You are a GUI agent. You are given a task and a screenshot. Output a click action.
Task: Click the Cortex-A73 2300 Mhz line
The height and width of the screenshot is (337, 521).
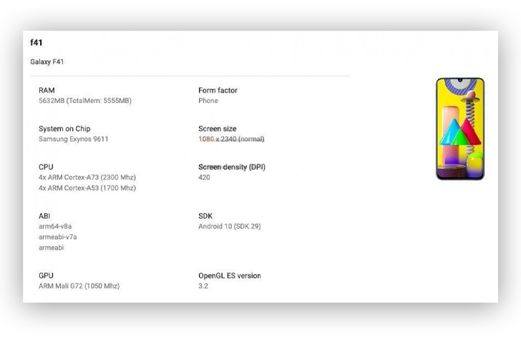(x=87, y=177)
